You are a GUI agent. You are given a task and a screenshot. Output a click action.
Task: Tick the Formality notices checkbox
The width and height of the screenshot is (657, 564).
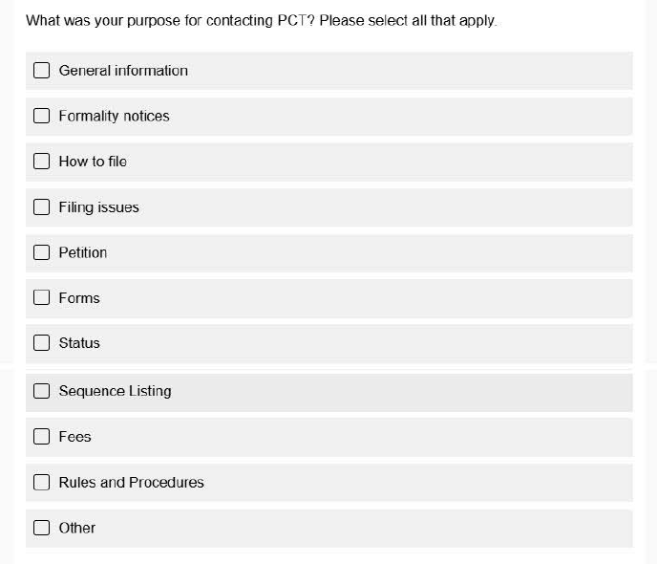[42, 117]
